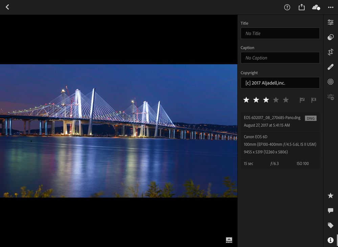The image size is (338, 247).
Task: Open the Comments speech bubble panel
Action: [x=331, y=210]
